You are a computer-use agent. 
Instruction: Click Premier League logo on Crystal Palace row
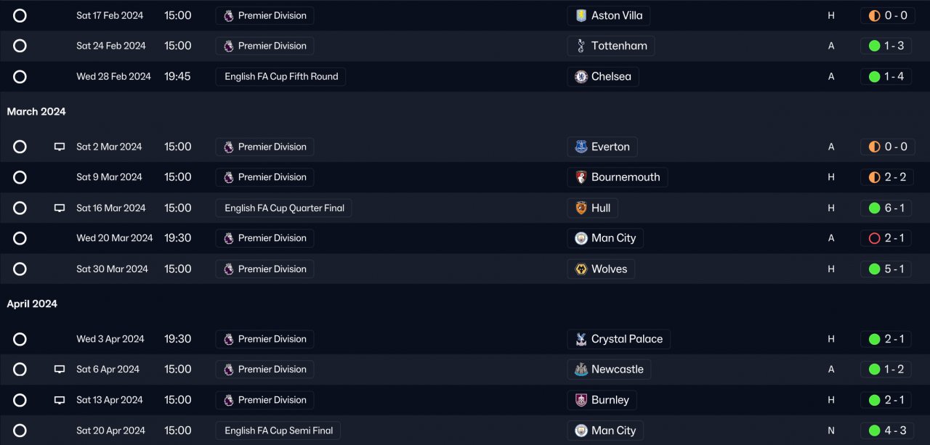[x=229, y=339]
